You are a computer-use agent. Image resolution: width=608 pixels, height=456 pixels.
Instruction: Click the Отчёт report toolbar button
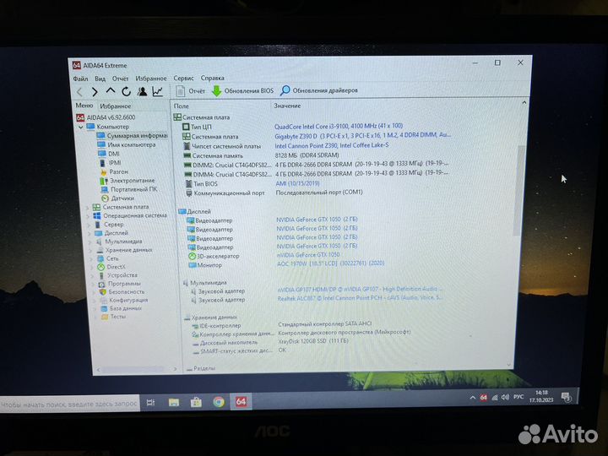190,91
